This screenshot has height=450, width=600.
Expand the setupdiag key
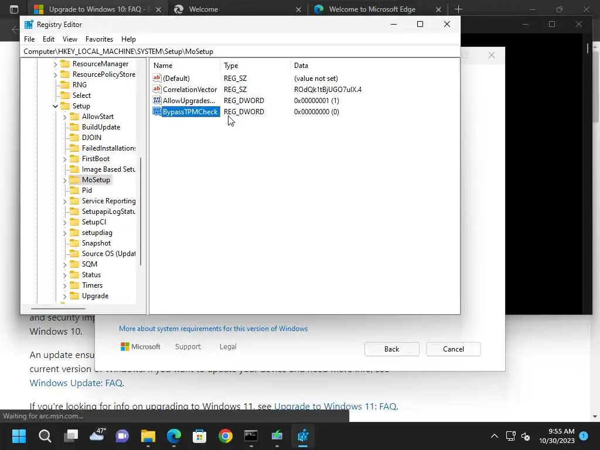tap(64, 233)
